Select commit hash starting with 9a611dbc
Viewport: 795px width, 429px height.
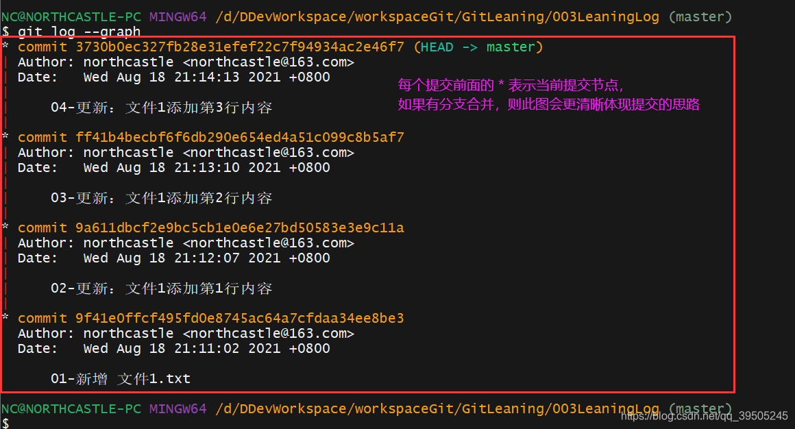point(240,228)
